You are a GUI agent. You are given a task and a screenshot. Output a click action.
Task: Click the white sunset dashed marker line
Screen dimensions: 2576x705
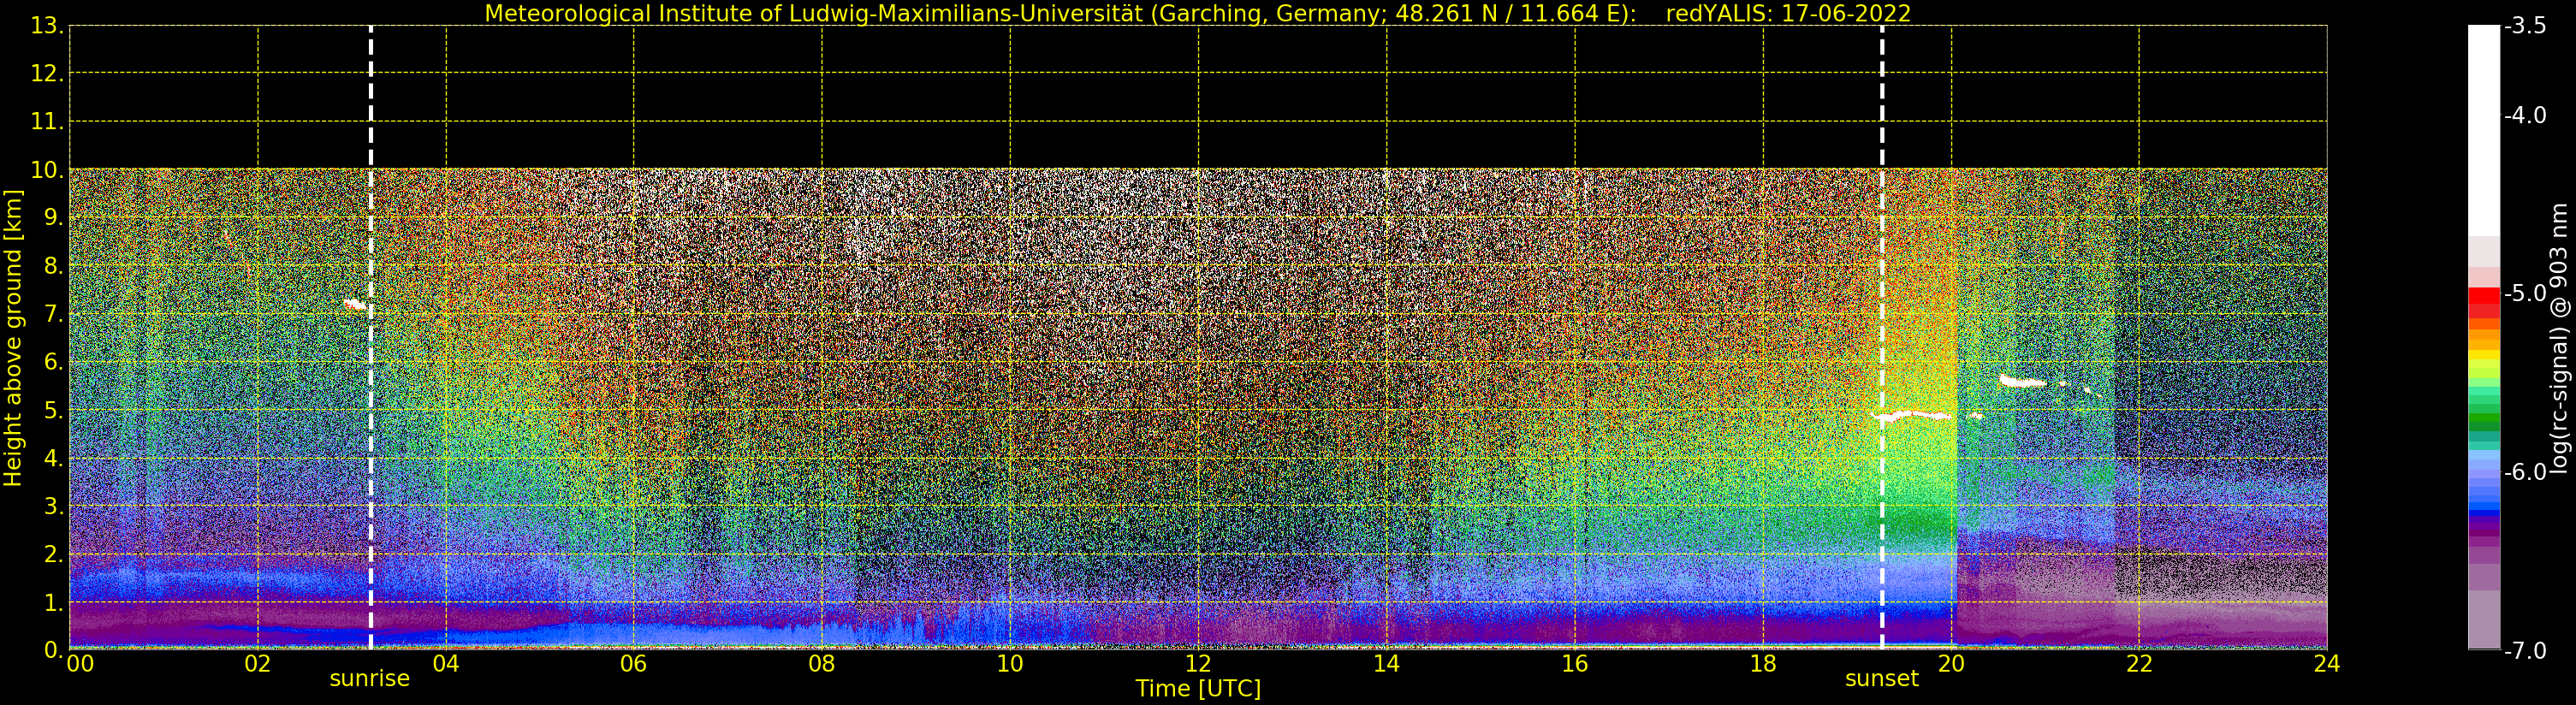1882,338
